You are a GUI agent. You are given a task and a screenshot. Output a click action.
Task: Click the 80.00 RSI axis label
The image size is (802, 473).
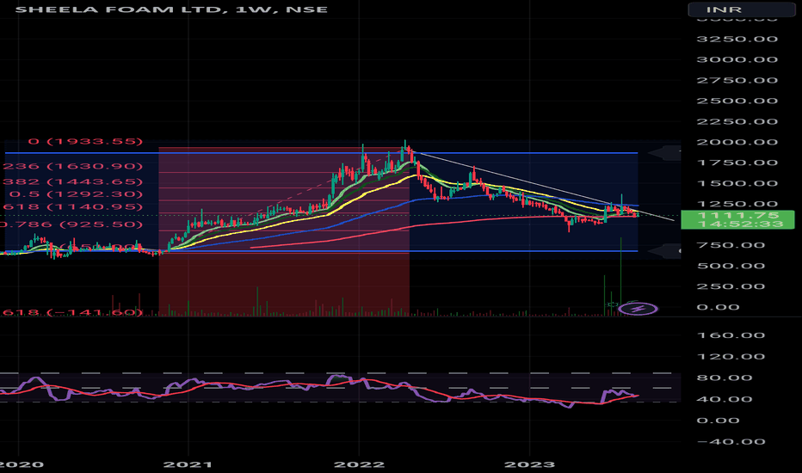coord(725,378)
